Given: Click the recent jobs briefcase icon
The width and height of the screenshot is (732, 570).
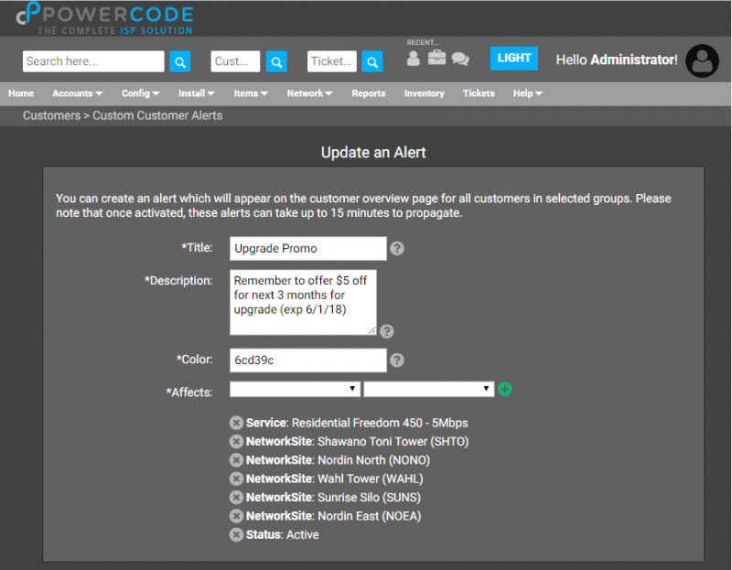Looking at the screenshot, I should [436, 59].
